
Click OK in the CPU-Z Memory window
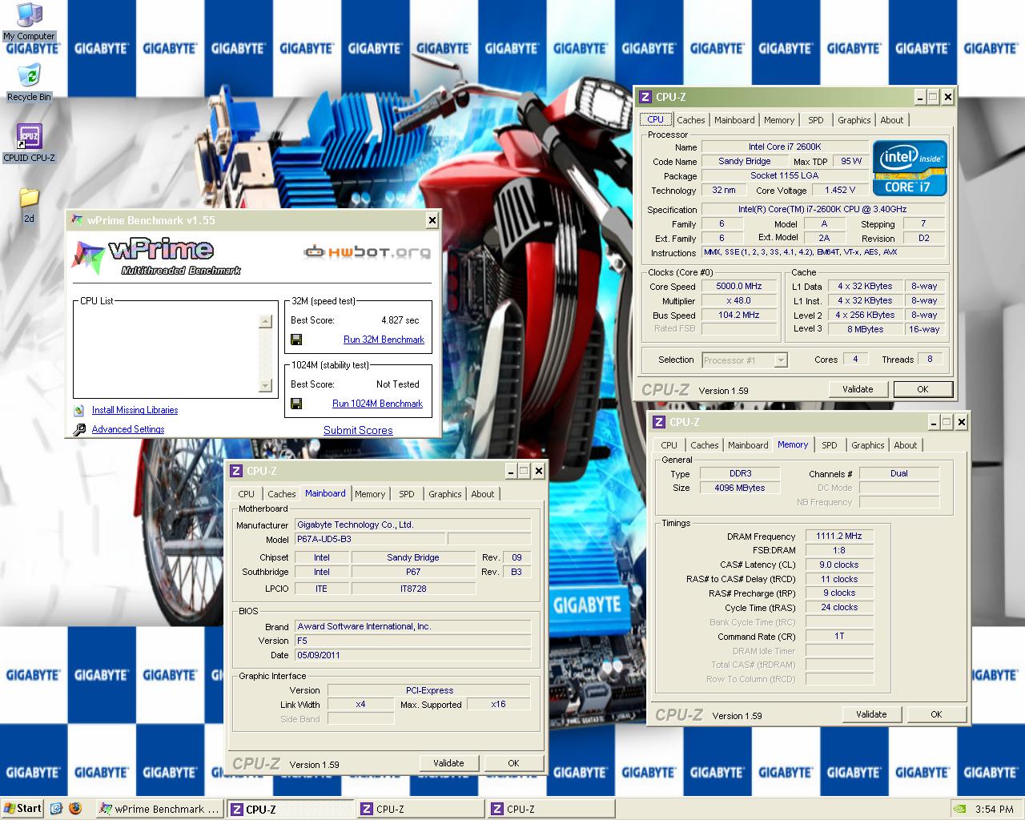936,714
